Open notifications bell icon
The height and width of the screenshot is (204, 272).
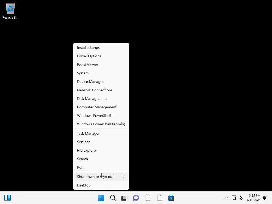coord(265,198)
